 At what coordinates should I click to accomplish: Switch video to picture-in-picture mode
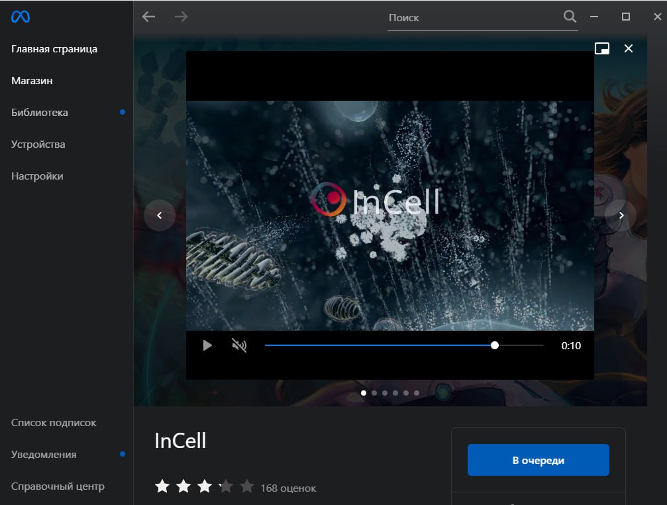[602, 48]
